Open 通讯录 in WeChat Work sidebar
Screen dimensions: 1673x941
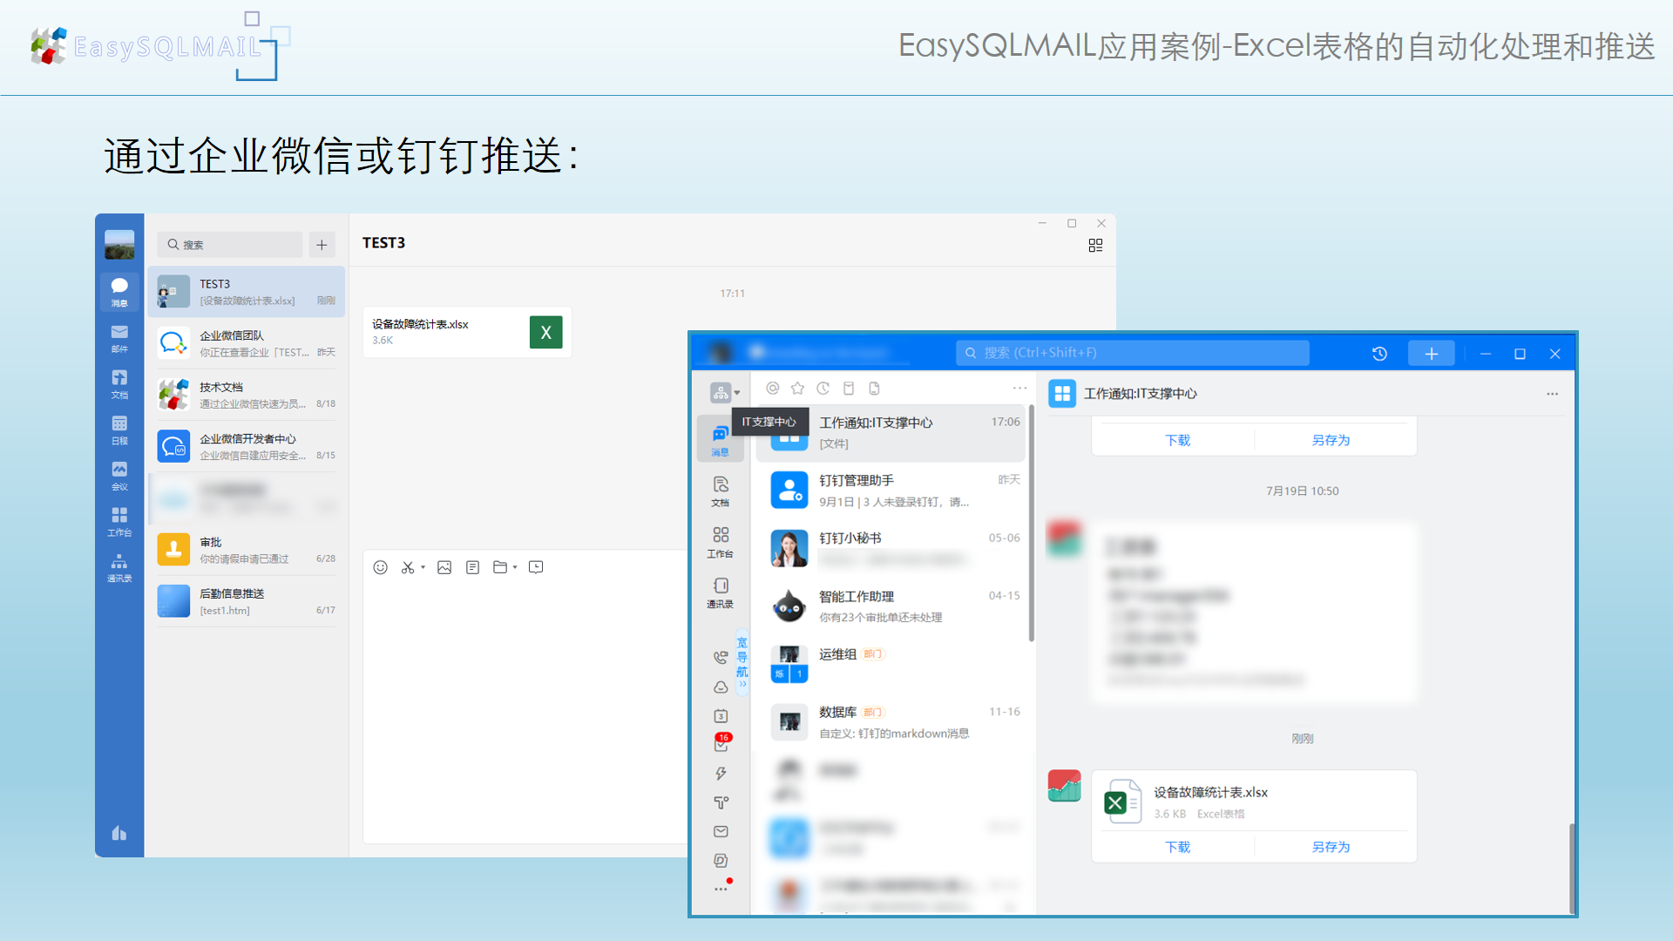(119, 567)
